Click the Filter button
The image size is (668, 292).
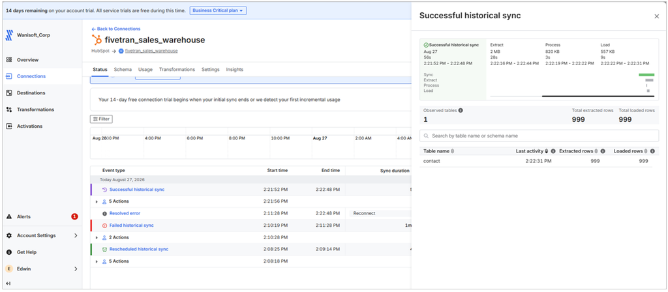pos(101,119)
